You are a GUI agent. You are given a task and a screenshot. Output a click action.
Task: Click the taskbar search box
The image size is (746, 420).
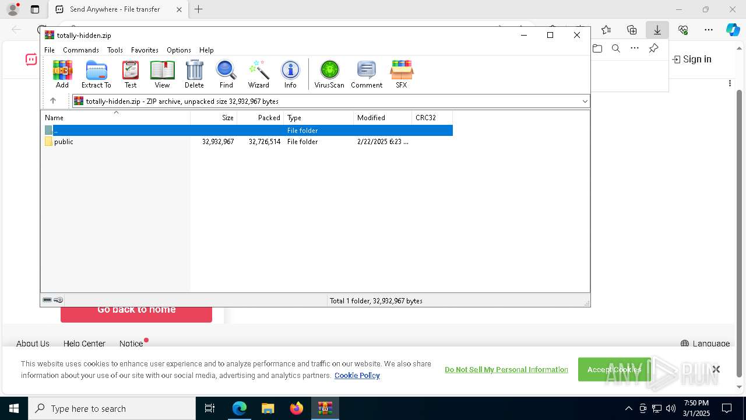[x=112, y=408]
